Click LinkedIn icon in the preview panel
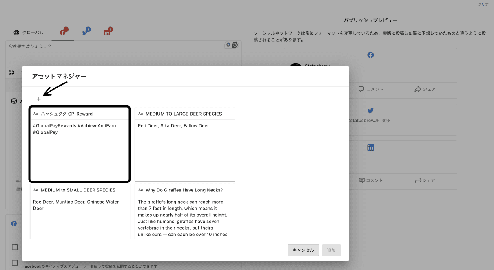 370,148
